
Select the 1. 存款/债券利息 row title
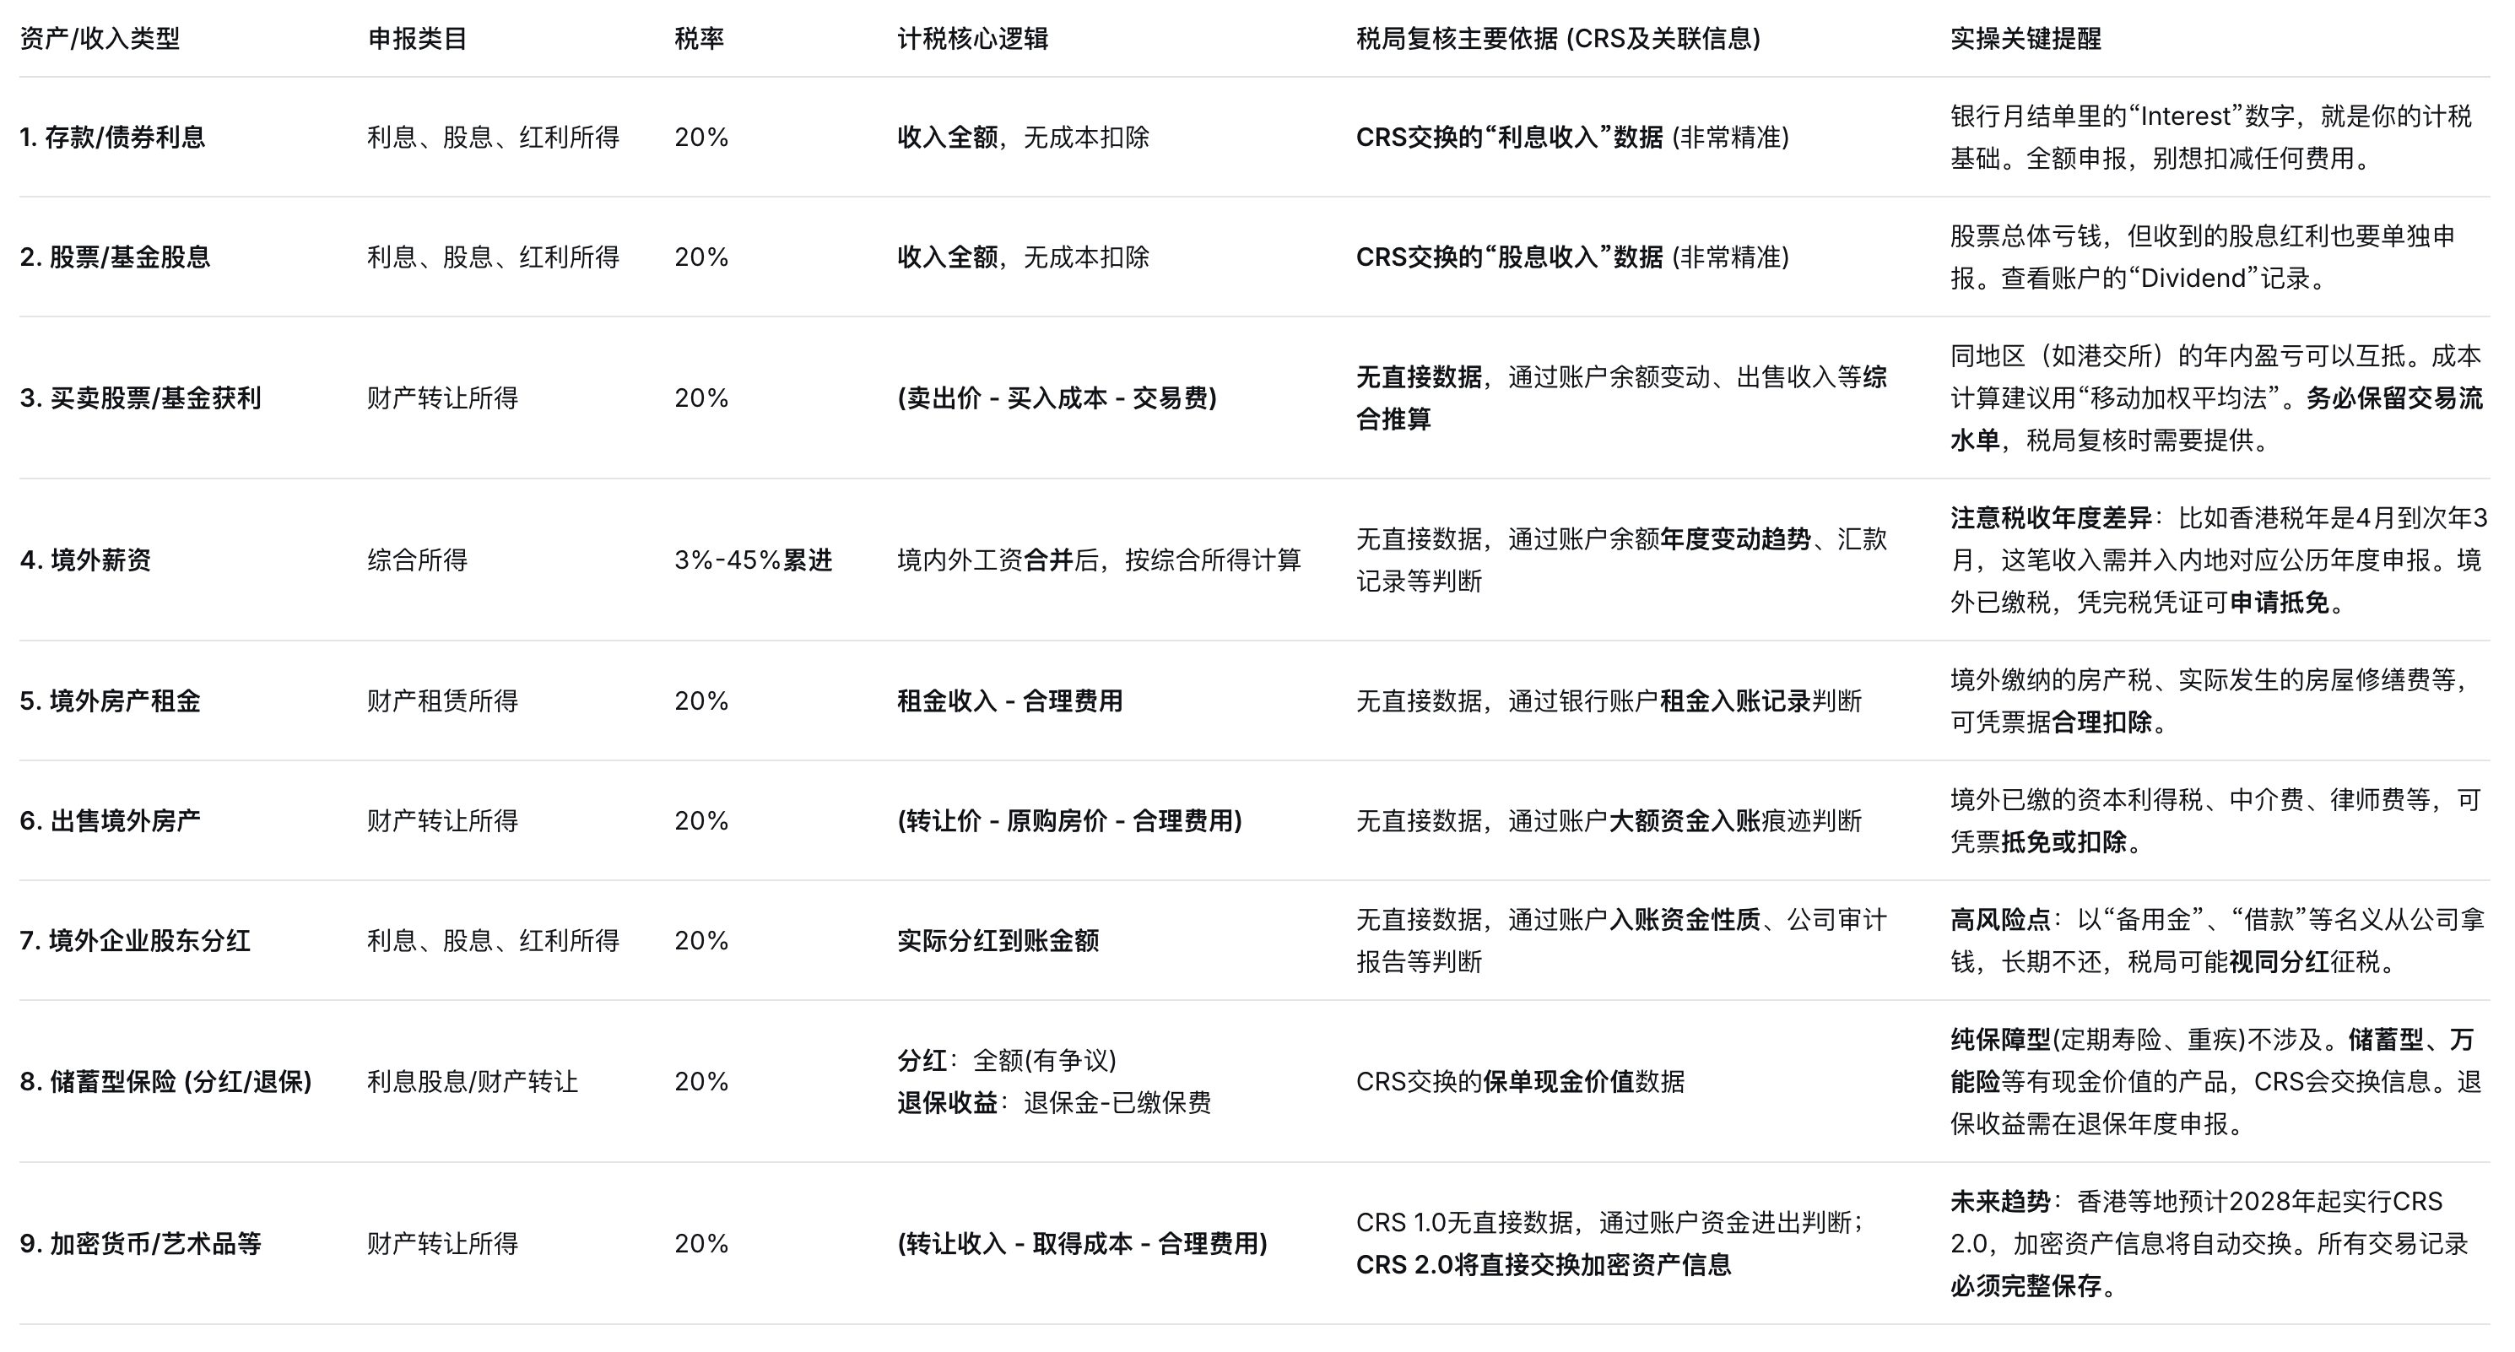(x=112, y=138)
